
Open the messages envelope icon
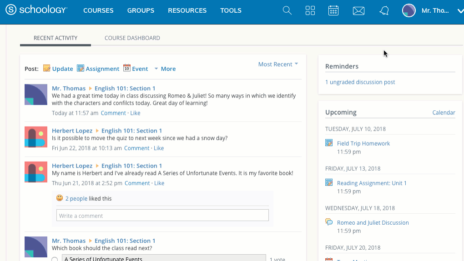tap(358, 10)
